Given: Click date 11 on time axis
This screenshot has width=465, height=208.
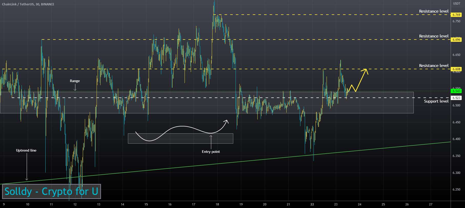Looking at the screenshot, I should [x=51, y=204].
